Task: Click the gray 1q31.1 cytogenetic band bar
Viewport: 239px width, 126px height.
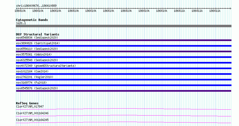Action: coord(124,26)
